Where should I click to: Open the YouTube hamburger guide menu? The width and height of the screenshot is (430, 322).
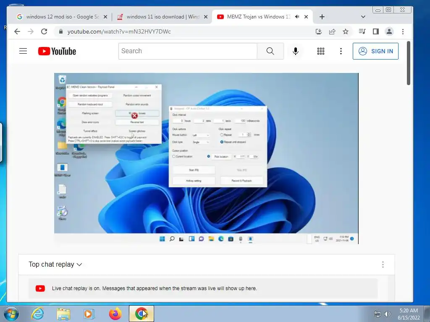pyautogui.click(x=23, y=51)
